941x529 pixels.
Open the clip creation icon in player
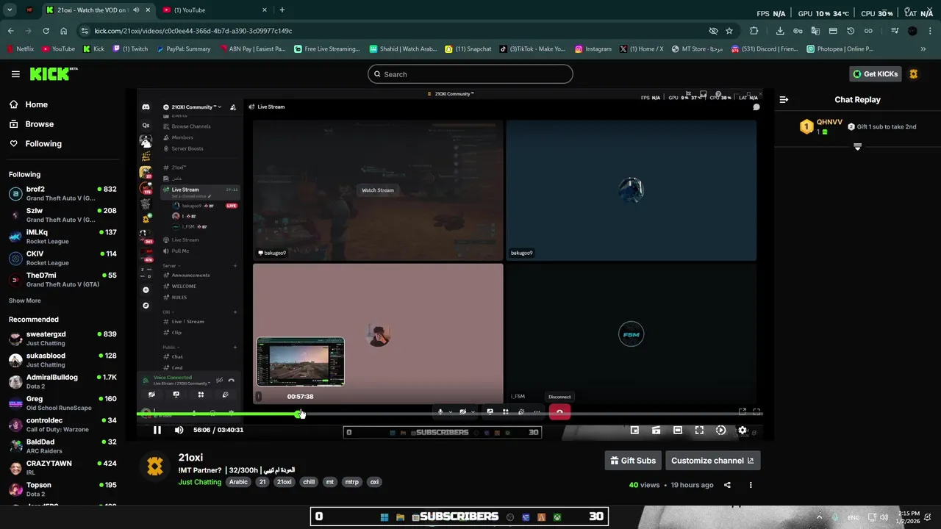tap(656, 431)
